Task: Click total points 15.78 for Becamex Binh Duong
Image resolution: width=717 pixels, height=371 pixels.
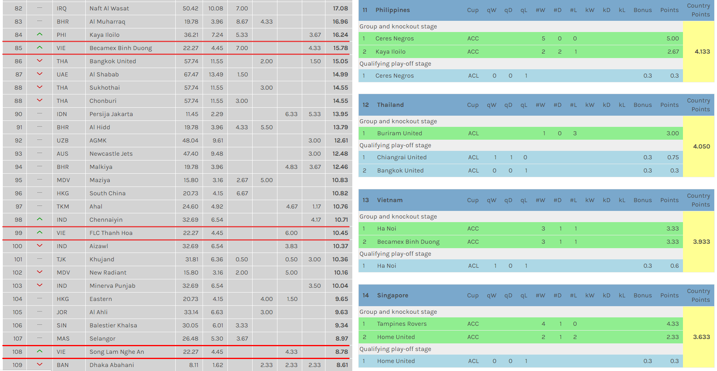Action: tap(340, 48)
